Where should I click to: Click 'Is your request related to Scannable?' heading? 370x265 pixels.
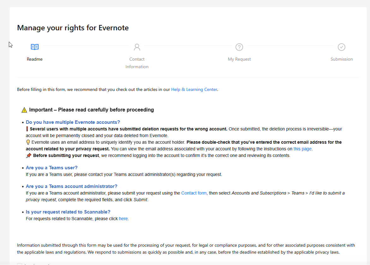68,212
